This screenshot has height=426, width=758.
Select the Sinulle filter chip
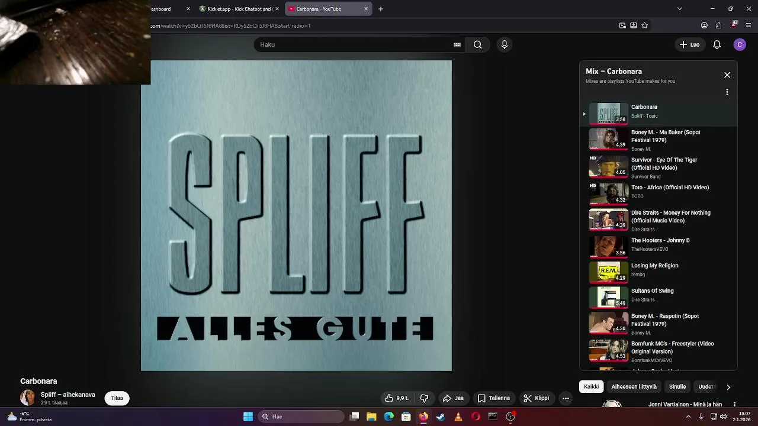click(677, 386)
